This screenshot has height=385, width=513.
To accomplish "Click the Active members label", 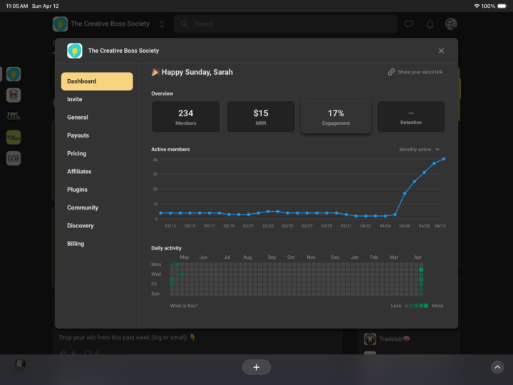I will [170, 149].
